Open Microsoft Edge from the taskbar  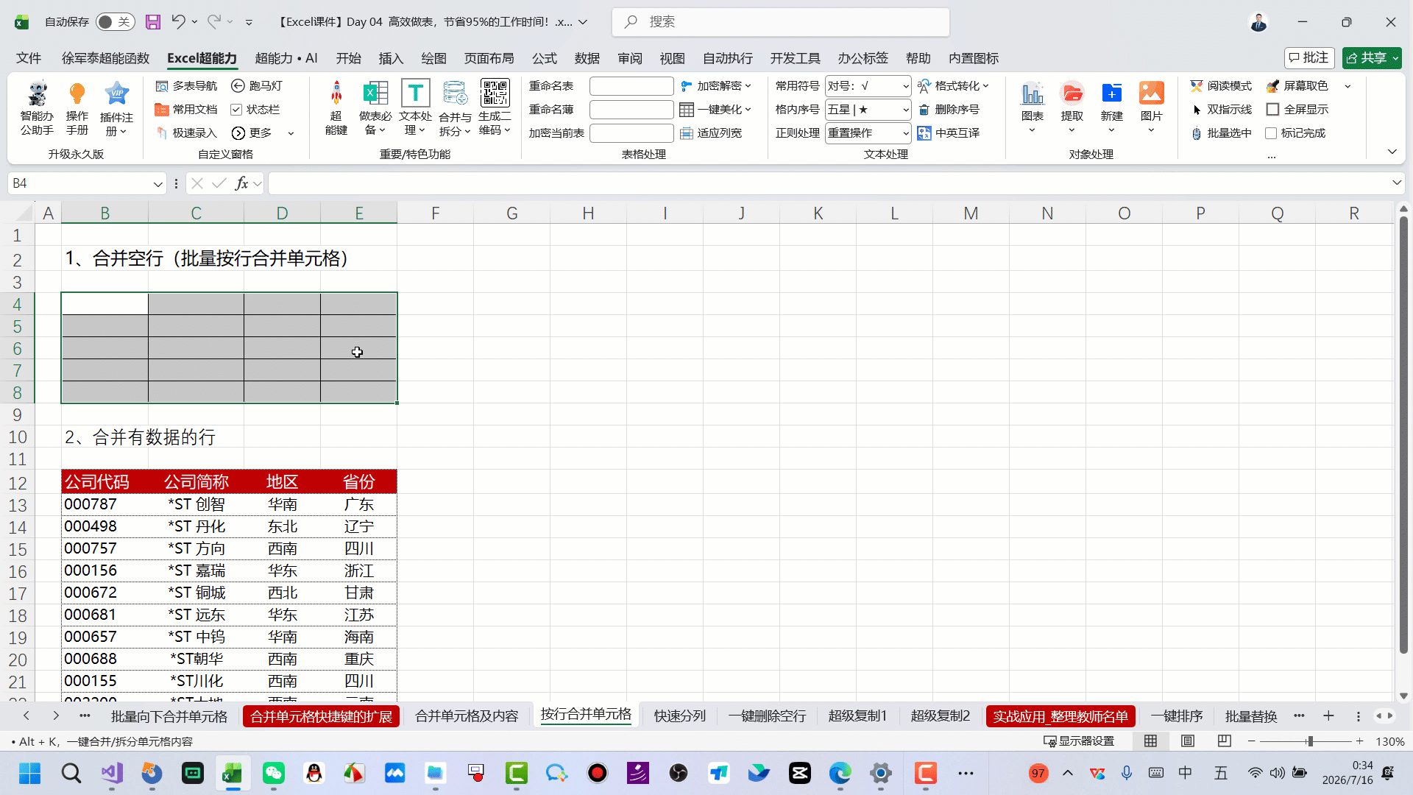(840, 773)
